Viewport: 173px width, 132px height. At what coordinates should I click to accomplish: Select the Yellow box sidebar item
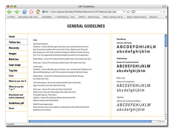tap(16, 42)
